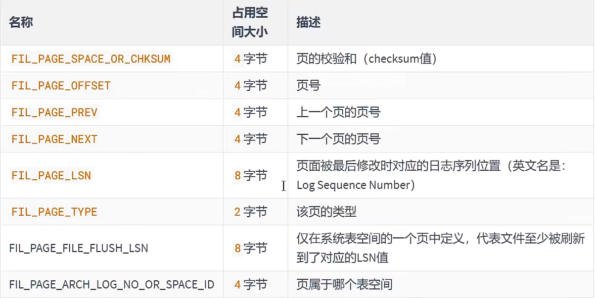Click the 页号 description cell
This screenshot has width=595, height=298.
tap(308, 86)
